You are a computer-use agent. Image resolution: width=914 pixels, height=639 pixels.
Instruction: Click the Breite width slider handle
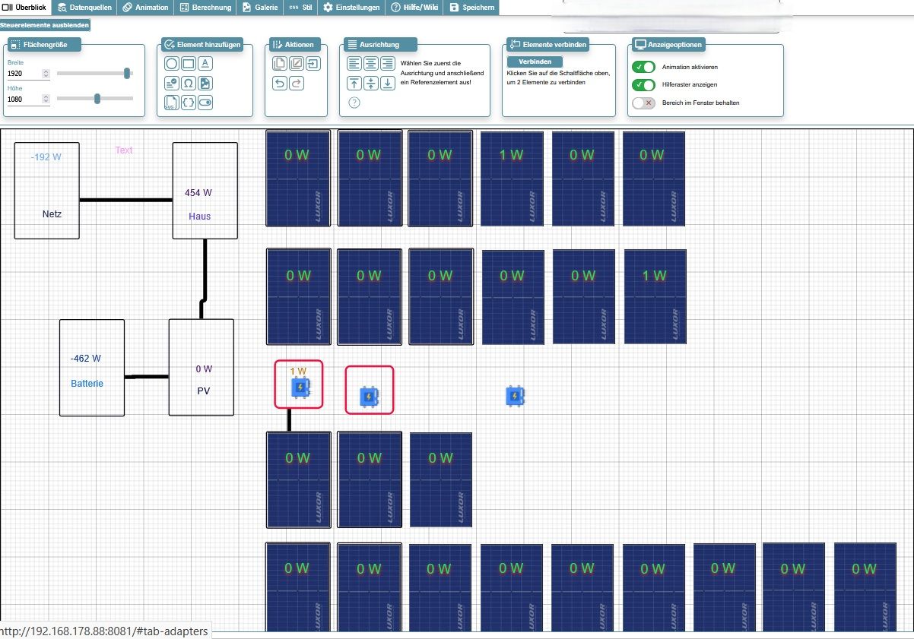(x=128, y=73)
